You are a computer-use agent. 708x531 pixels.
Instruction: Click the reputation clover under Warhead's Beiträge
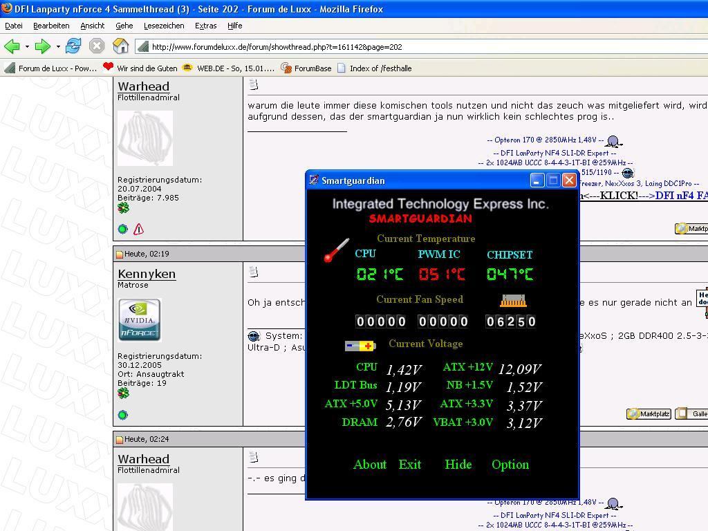(x=123, y=207)
